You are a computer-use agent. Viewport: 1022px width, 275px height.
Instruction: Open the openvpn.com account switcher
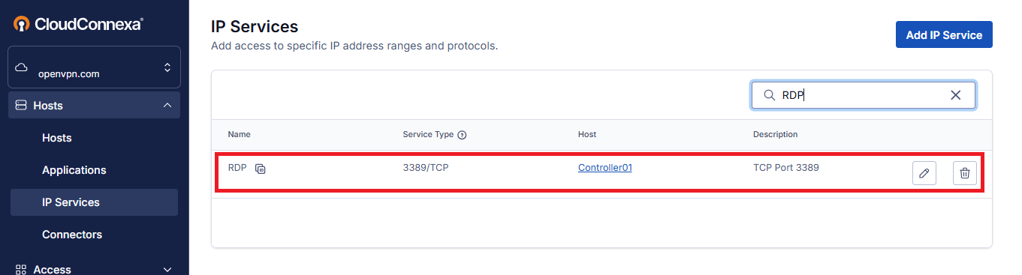(94, 67)
